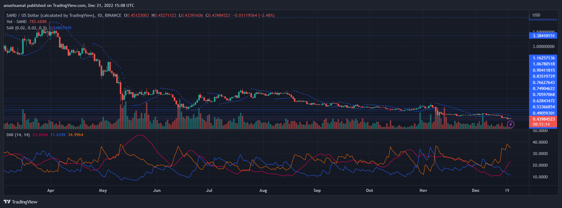
Task: Click the 1D interval label in chart header
Action: tap(100, 15)
